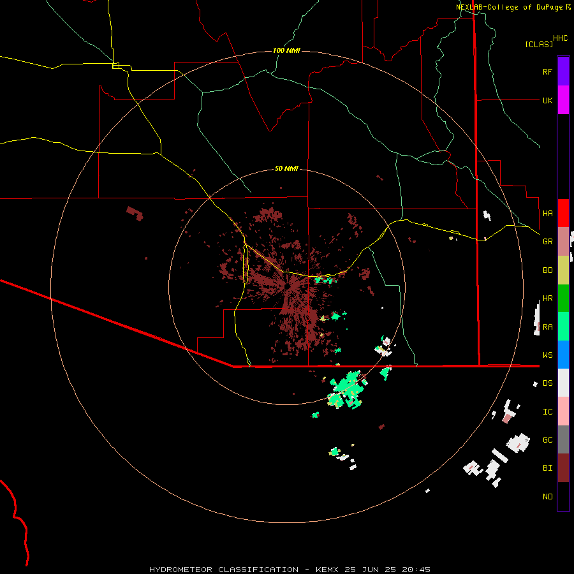The image size is (574, 574).
Task: Click the ND legend label
Action: [547, 497]
